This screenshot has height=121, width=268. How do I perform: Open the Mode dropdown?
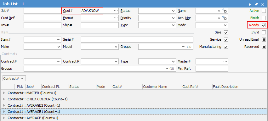coord(225,25)
